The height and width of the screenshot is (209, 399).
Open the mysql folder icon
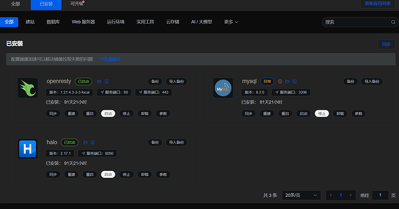(x=287, y=81)
